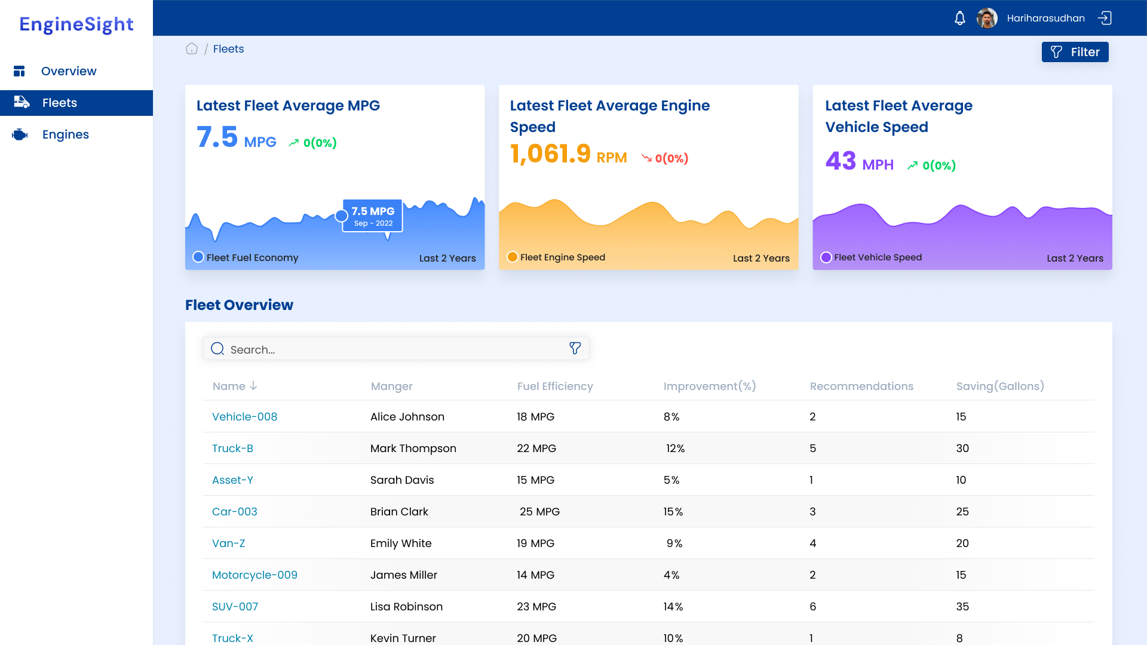Toggle the Fleet Engine Speed legend marker
Viewport: 1147px width, 645px height.
[x=512, y=257]
